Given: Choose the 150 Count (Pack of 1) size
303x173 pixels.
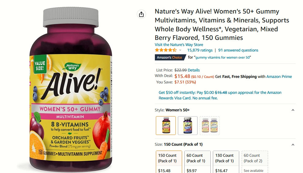Looking at the screenshot, I should coord(169,162).
